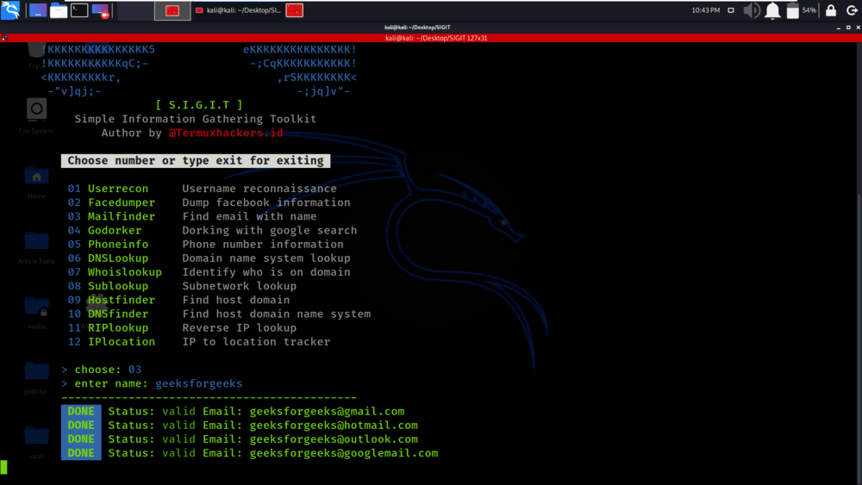Click the '02 Facedumper' menu line

(x=209, y=202)
